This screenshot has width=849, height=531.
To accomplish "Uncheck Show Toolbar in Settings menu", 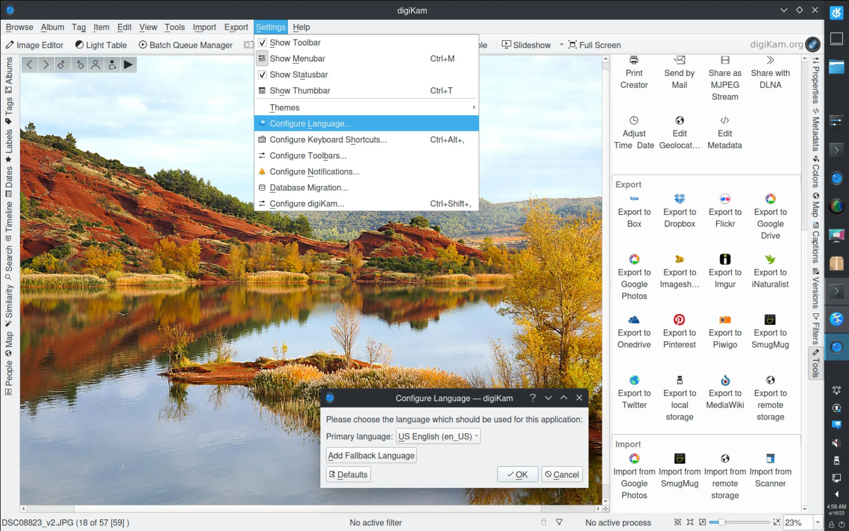I will 295,42.
